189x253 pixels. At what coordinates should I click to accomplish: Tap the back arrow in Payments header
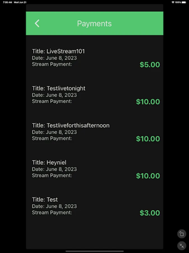(x=37, y=23)
